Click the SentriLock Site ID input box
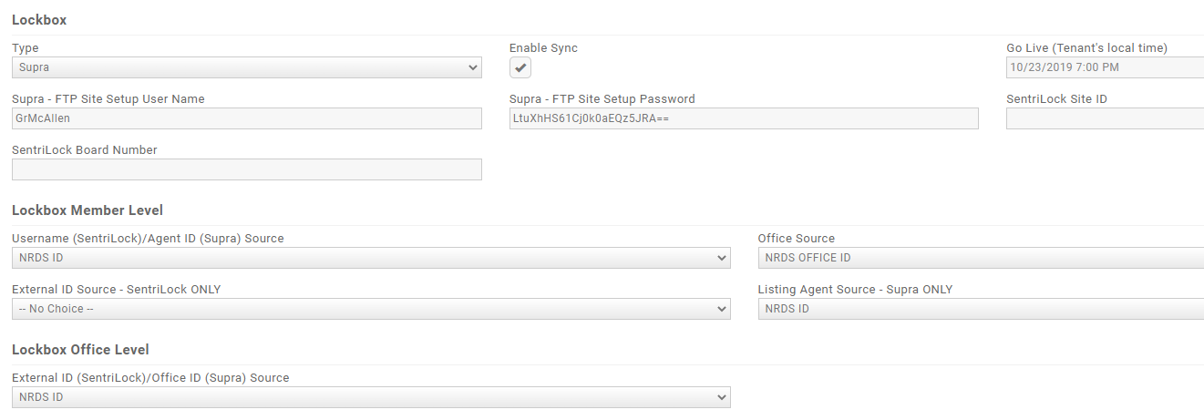 (1105, 118)
